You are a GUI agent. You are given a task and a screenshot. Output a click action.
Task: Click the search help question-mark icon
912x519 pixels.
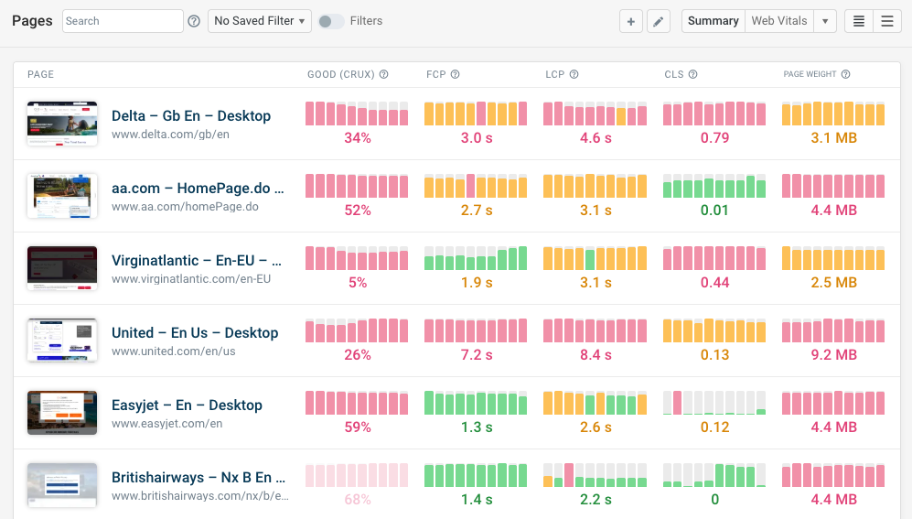(194, 21)
